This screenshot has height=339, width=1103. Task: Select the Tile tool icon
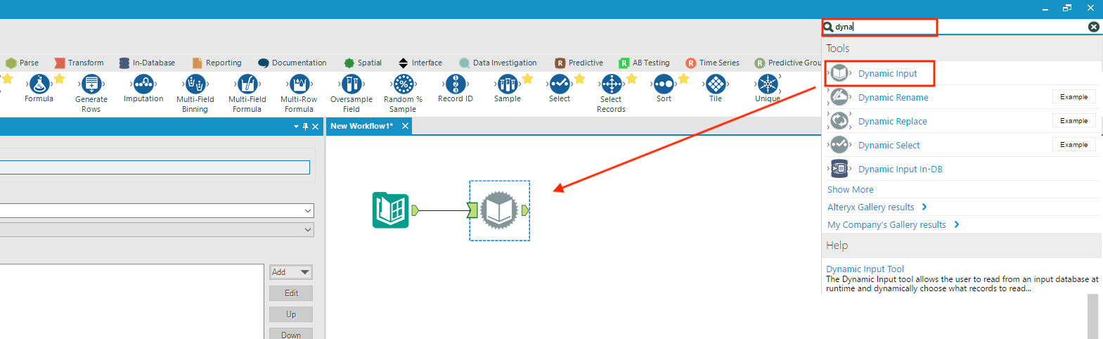click(x=716, y=84)
